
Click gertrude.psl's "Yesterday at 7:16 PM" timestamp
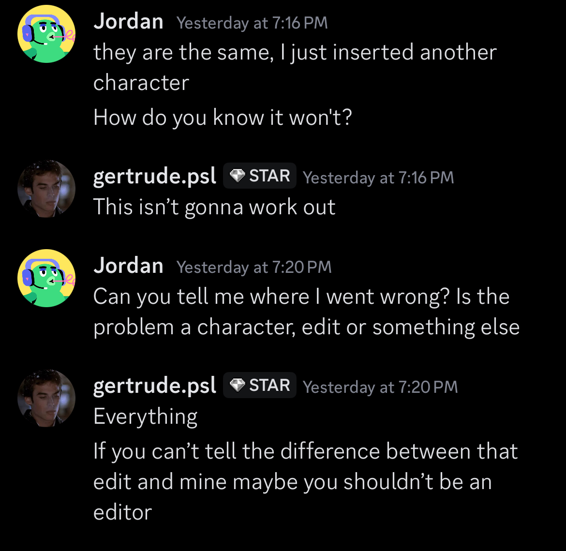click(378, 178)
